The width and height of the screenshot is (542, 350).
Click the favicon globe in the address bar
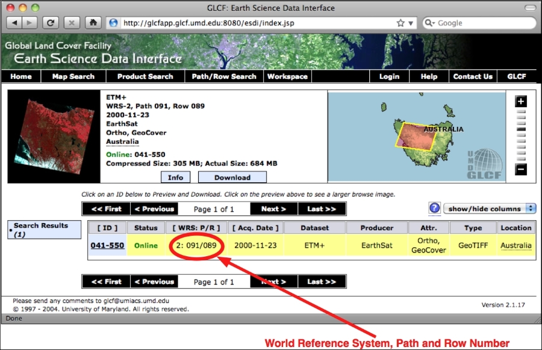point(113,22)
